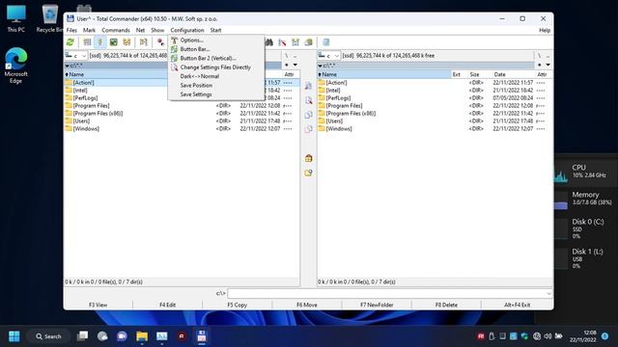Click the Total Commander floppy taskbar icon
The image size is (618, 347).
(202, 336)
